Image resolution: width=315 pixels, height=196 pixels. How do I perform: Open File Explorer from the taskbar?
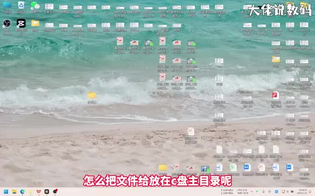pos(14,192)
